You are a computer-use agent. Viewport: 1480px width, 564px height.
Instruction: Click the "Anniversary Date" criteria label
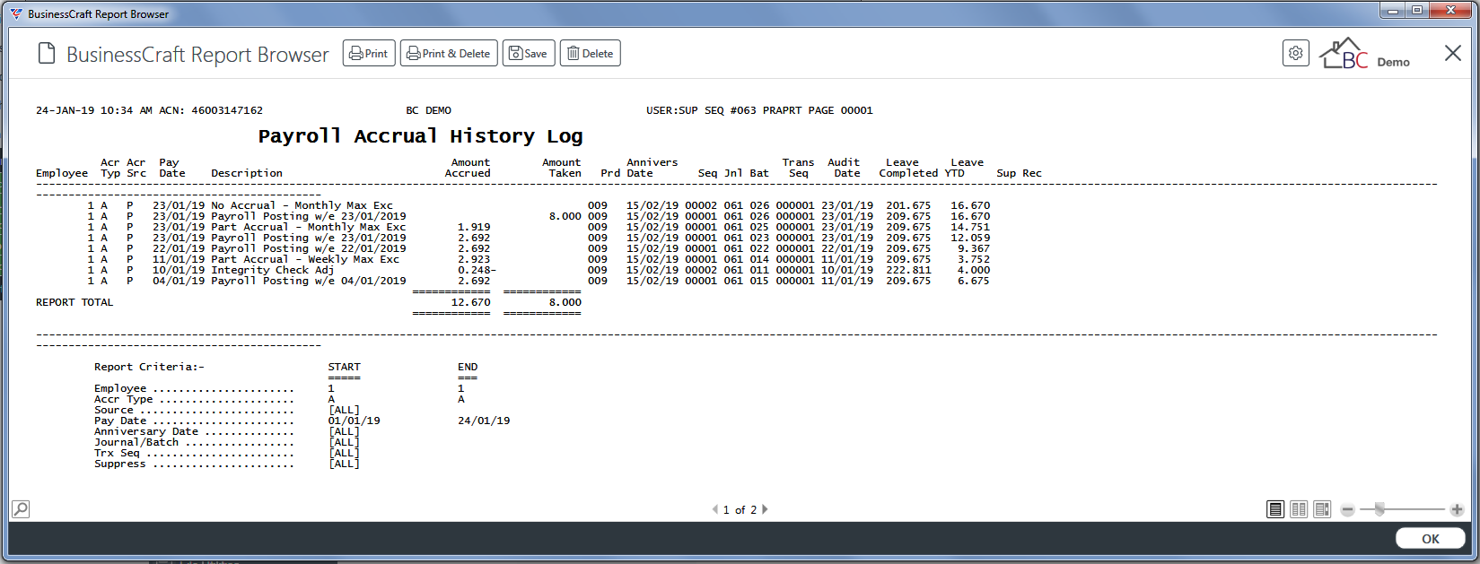click(146, 431)
